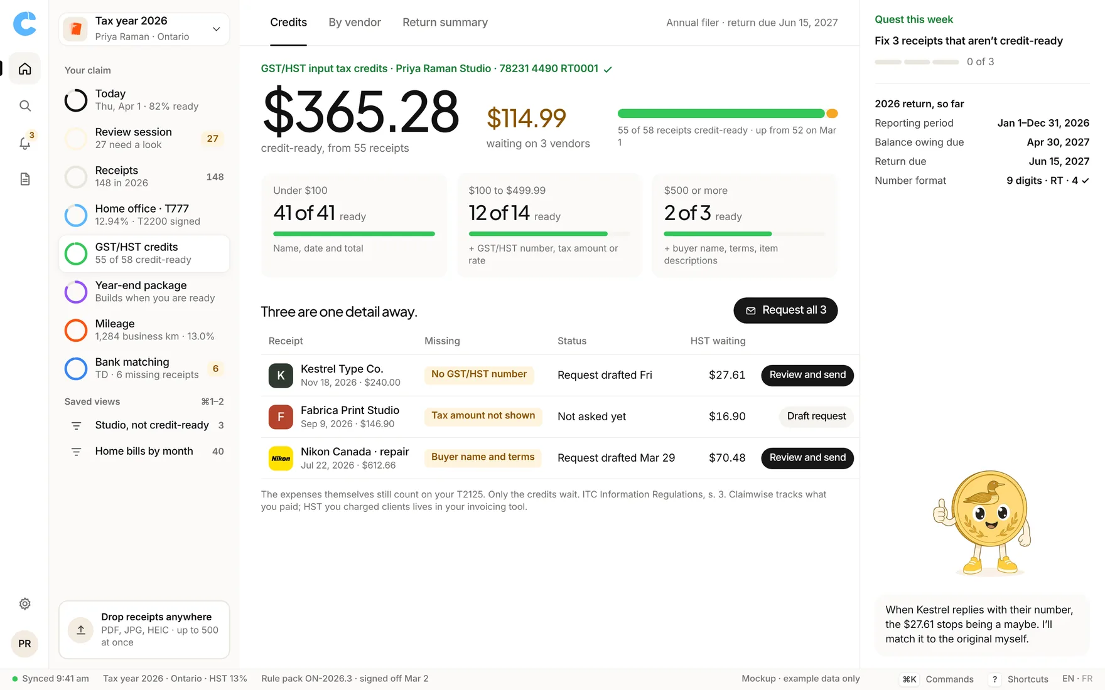Open the Year-end package item
Screen dimensions: 1105x690
pyautogui.click(x=144, y=292)
